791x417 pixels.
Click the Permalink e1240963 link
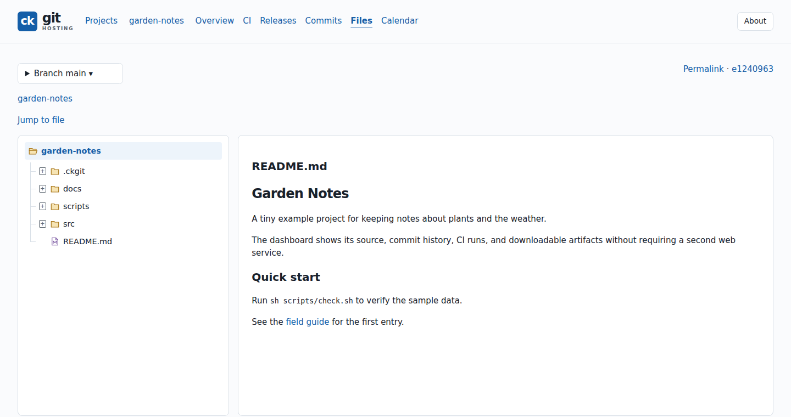(728, 69)
